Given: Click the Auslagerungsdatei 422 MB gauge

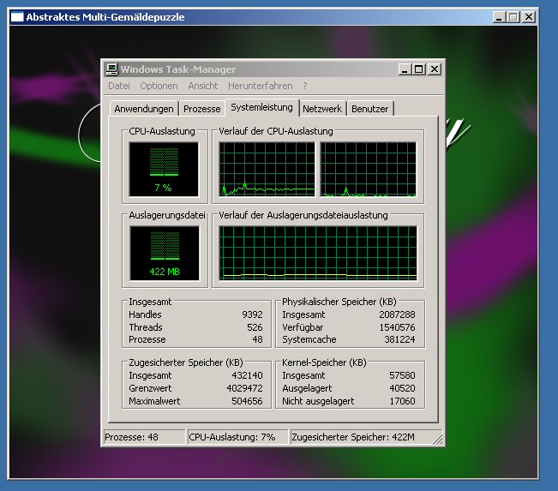Looking at the screenshot, I should pos(163,253).
